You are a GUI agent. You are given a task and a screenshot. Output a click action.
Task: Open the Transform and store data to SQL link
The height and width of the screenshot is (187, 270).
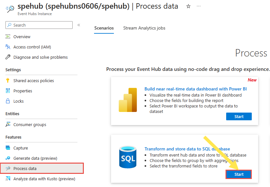pos(187,149)
